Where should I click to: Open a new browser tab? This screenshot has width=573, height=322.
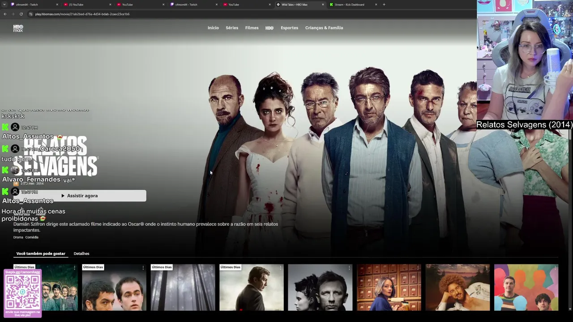[x=384, y=4]
